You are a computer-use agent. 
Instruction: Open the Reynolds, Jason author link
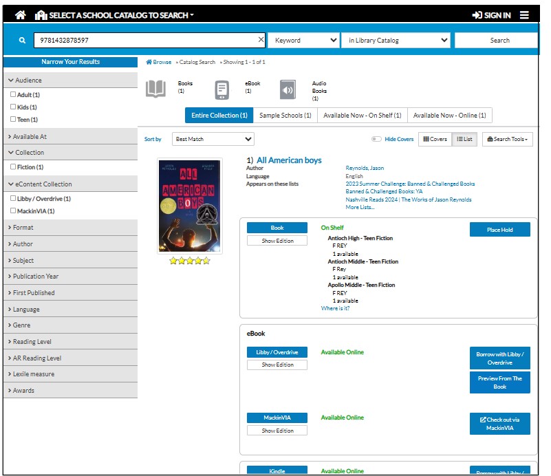click(365, 168)
